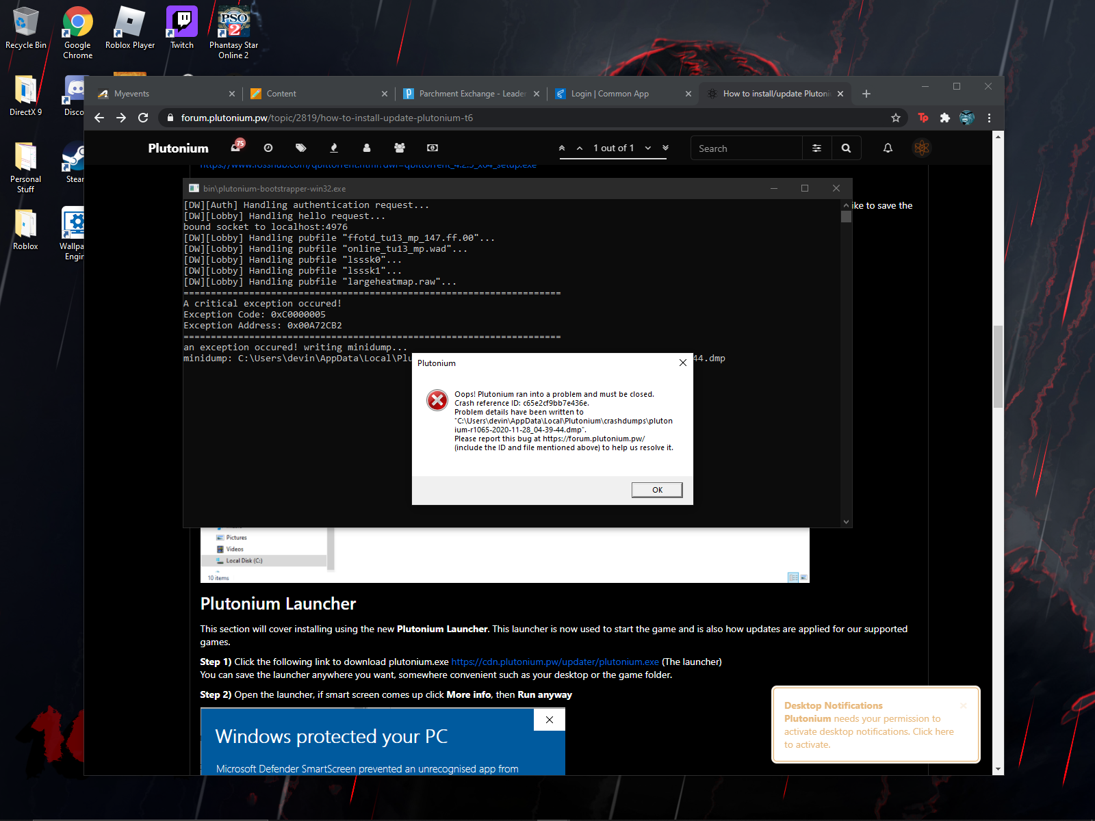Open the unread notifications inbox icon
The height and width of the screenshot is (821, 1095).
pos(237,146)
